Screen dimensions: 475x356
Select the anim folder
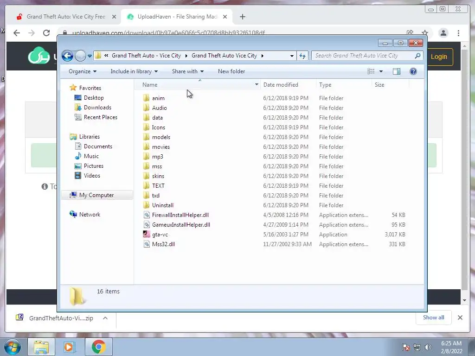[158, 98]
